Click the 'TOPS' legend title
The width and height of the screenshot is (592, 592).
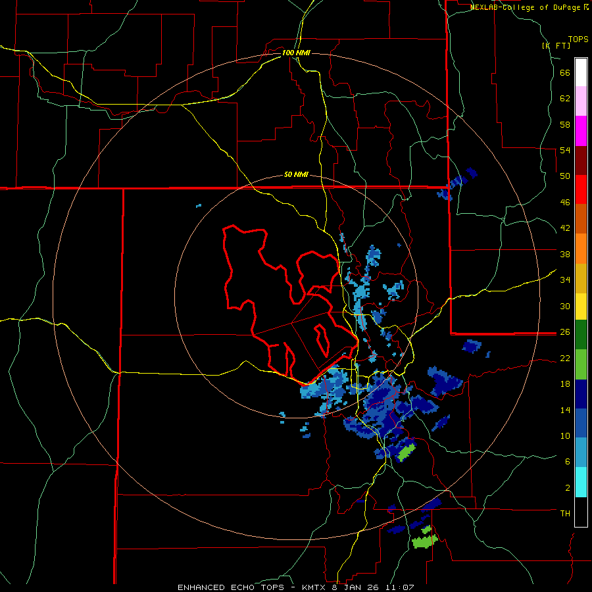tap(578, 39)
